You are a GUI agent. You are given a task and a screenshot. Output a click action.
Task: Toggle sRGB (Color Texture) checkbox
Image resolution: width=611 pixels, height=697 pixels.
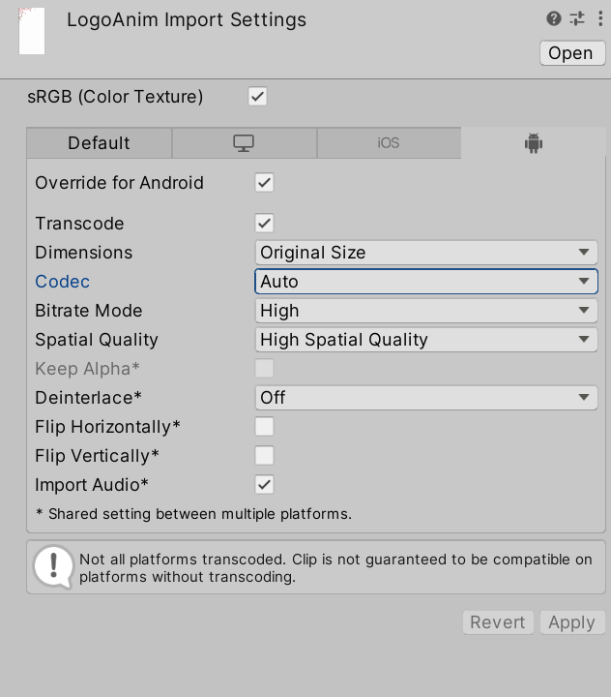pyautogui.click(x=257, y=97)
